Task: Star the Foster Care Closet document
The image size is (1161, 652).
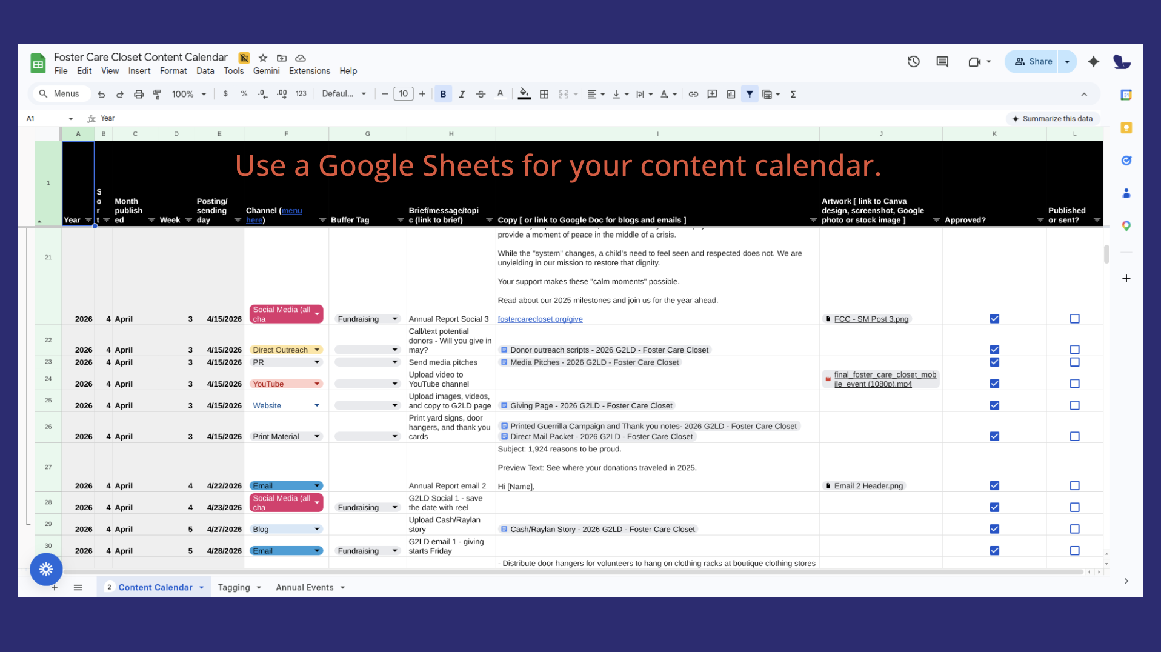Action: pyautogui.click(x=263, y=58)
